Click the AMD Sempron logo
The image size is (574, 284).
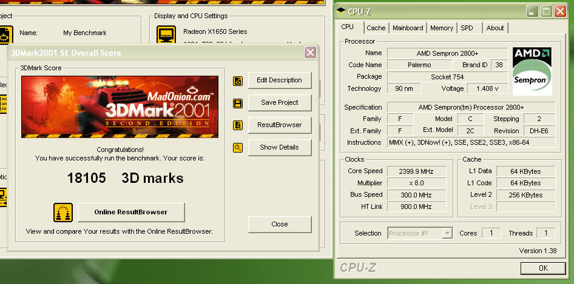pos(532,71)
